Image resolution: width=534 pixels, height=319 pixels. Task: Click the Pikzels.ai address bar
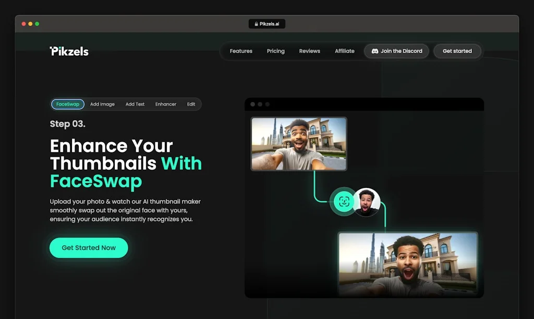pos(267,24)
